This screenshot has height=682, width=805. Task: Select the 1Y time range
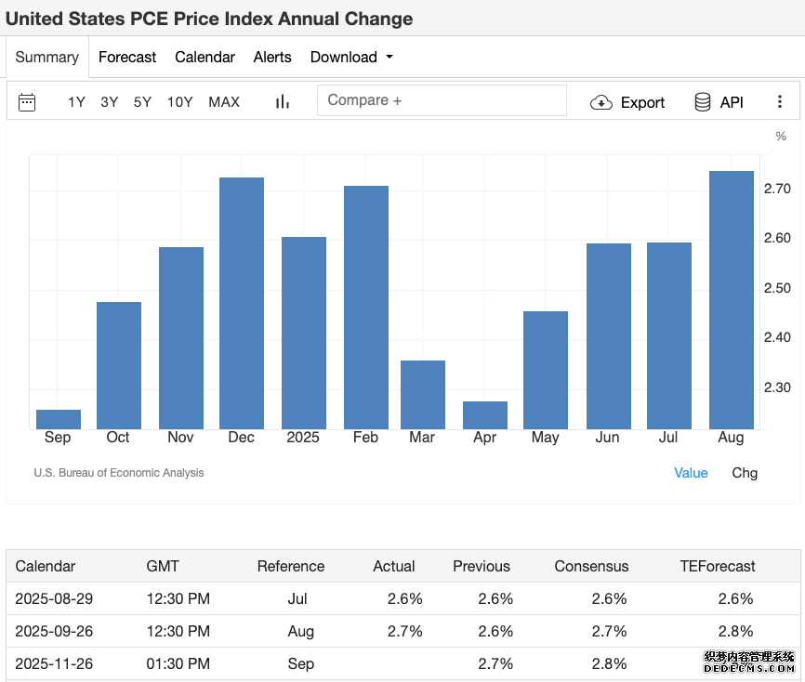point(76,102)
